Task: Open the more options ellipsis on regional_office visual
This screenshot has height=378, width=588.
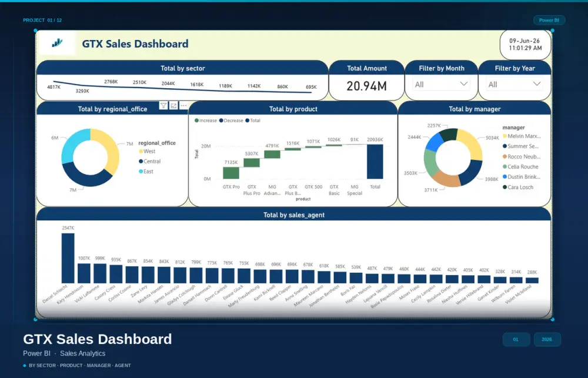Action: point(183,106)
